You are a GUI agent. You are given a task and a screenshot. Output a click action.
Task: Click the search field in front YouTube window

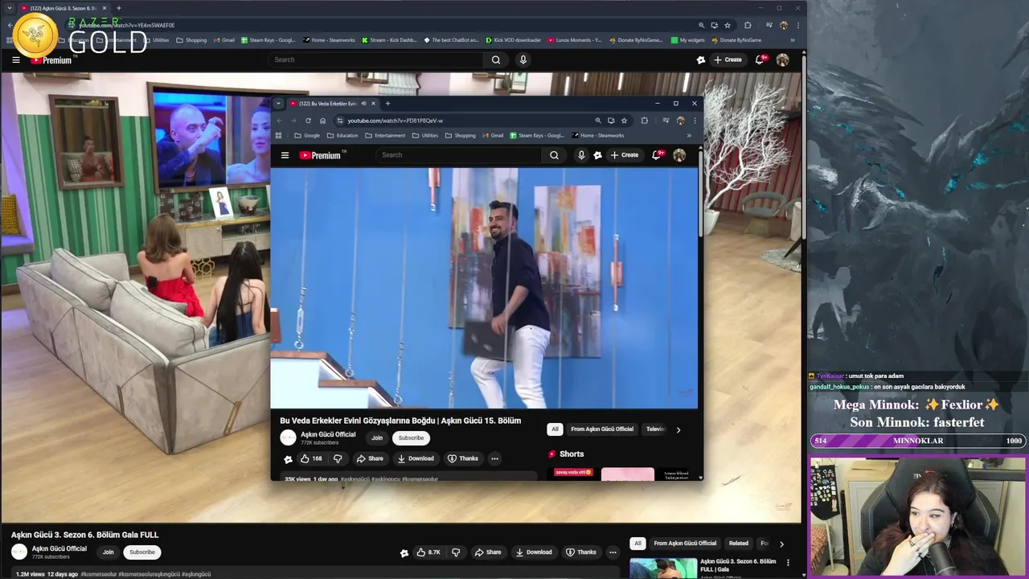tap(459, 155)
